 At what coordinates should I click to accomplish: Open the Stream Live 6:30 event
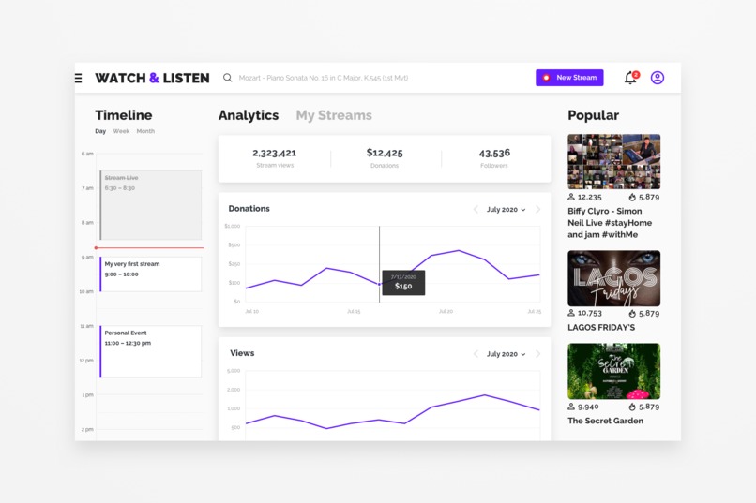click(150, 205)
